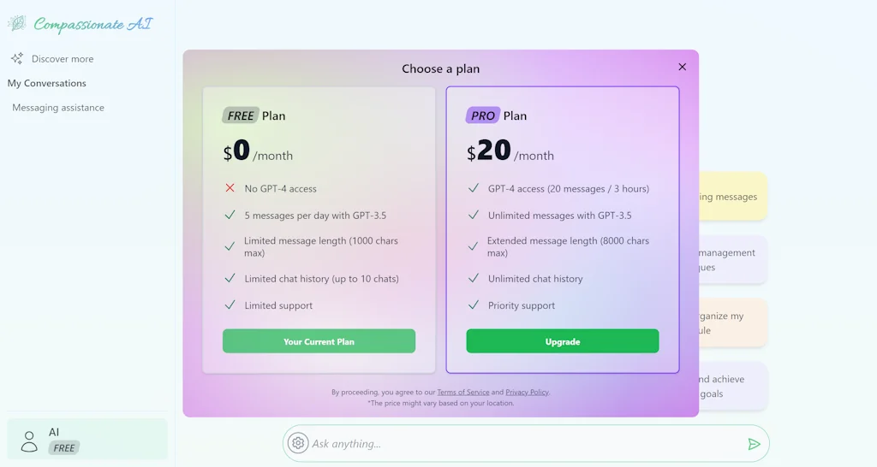The width and height of the screenshot is (877, 467).
Task: Click the Your Current Plan button
Action: click(x=319, y=341)
